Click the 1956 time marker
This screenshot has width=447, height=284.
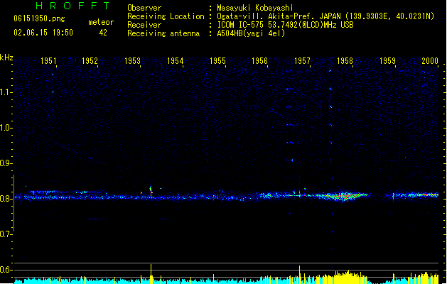[x=259, y=61]
